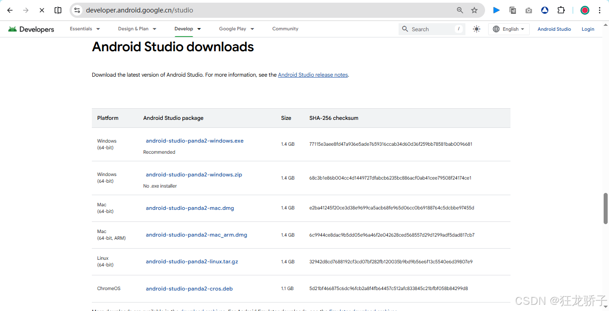Download android-studio-panda2-linux.tar.gz
Viewport: 609px width, 311px height.
pyautogui.click(x=192, y=262)
